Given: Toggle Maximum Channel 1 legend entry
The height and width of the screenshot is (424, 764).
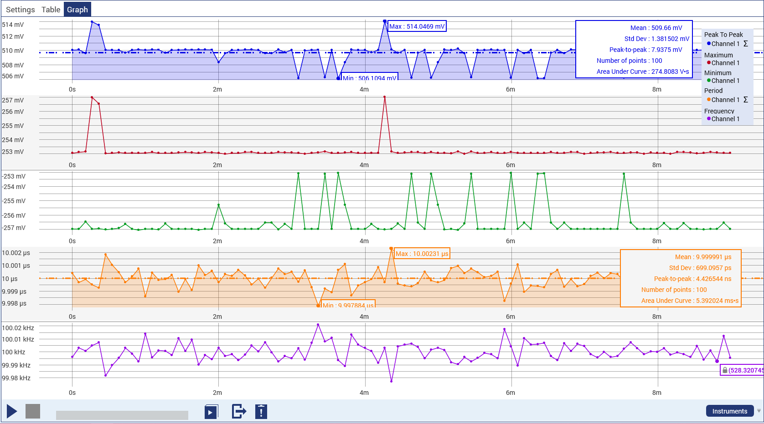Looking at the screenshot, I should coord(725,63).
